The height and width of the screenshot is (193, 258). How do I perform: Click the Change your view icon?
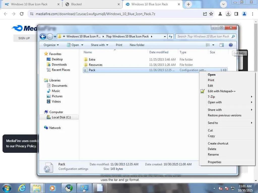208,45
